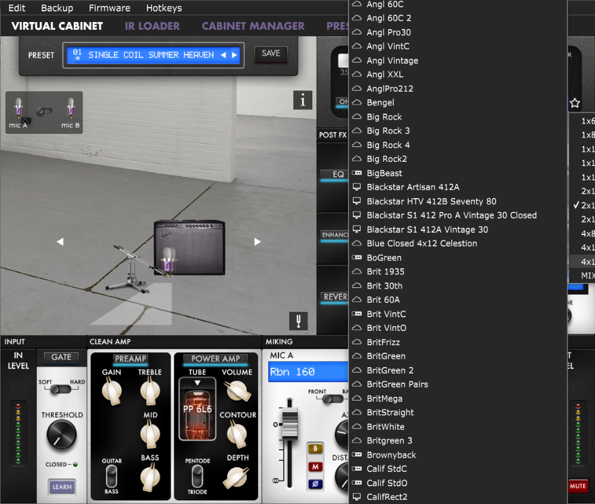Click the LEARN gate button
Screen dimensions: 595x504
[x=62, y=487]
